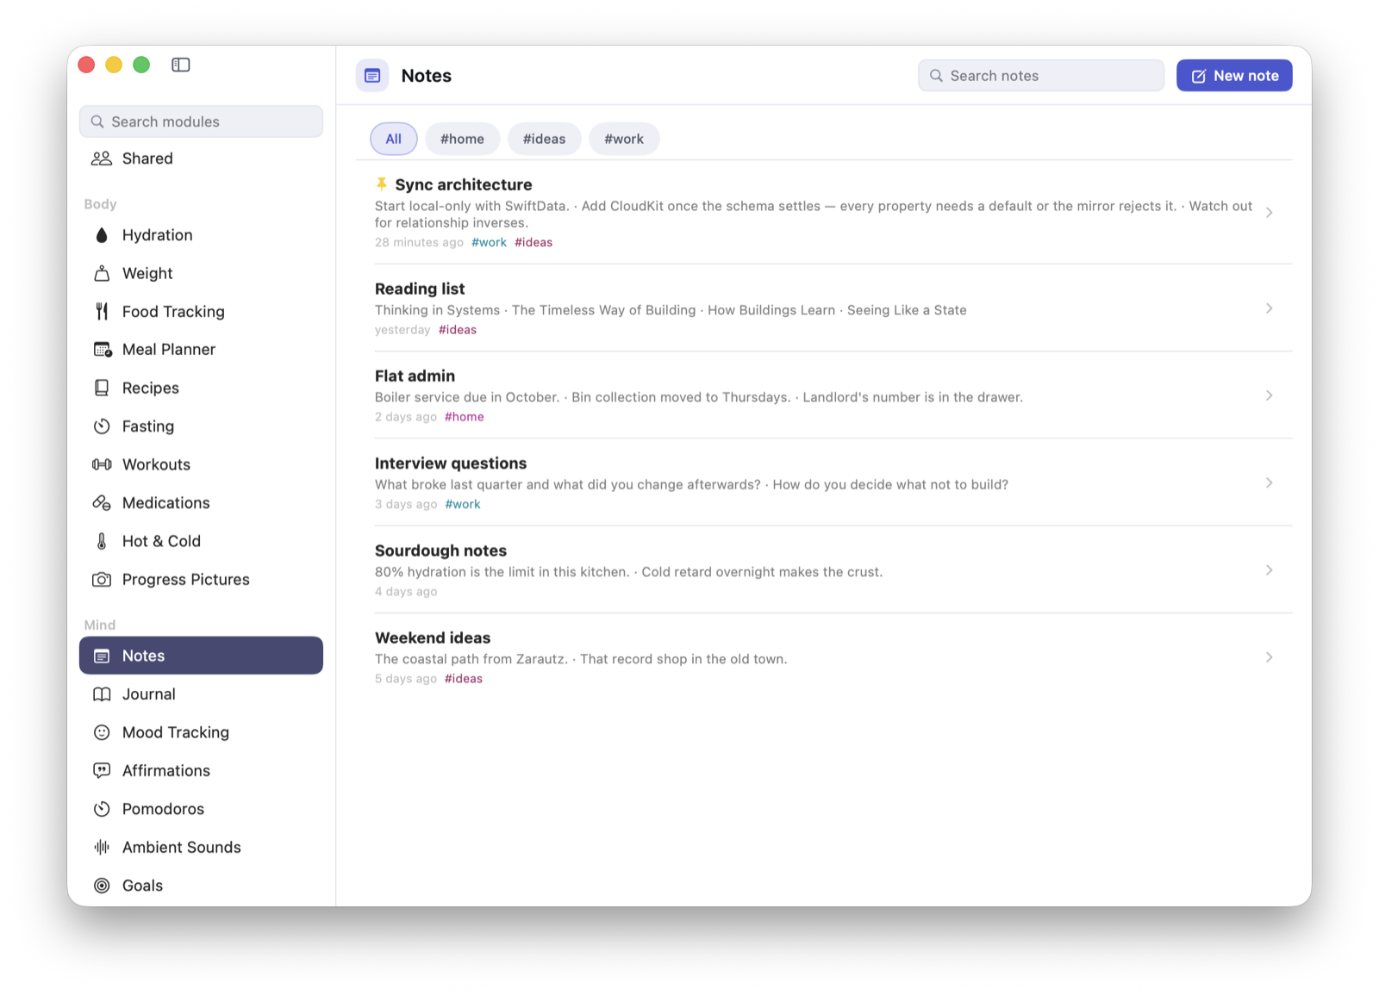Open Flat admin note via chevron

[1269, 395]
